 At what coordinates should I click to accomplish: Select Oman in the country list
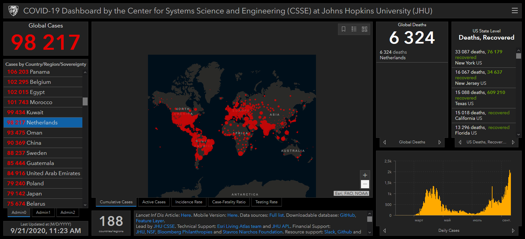click(x=43, y=133)
